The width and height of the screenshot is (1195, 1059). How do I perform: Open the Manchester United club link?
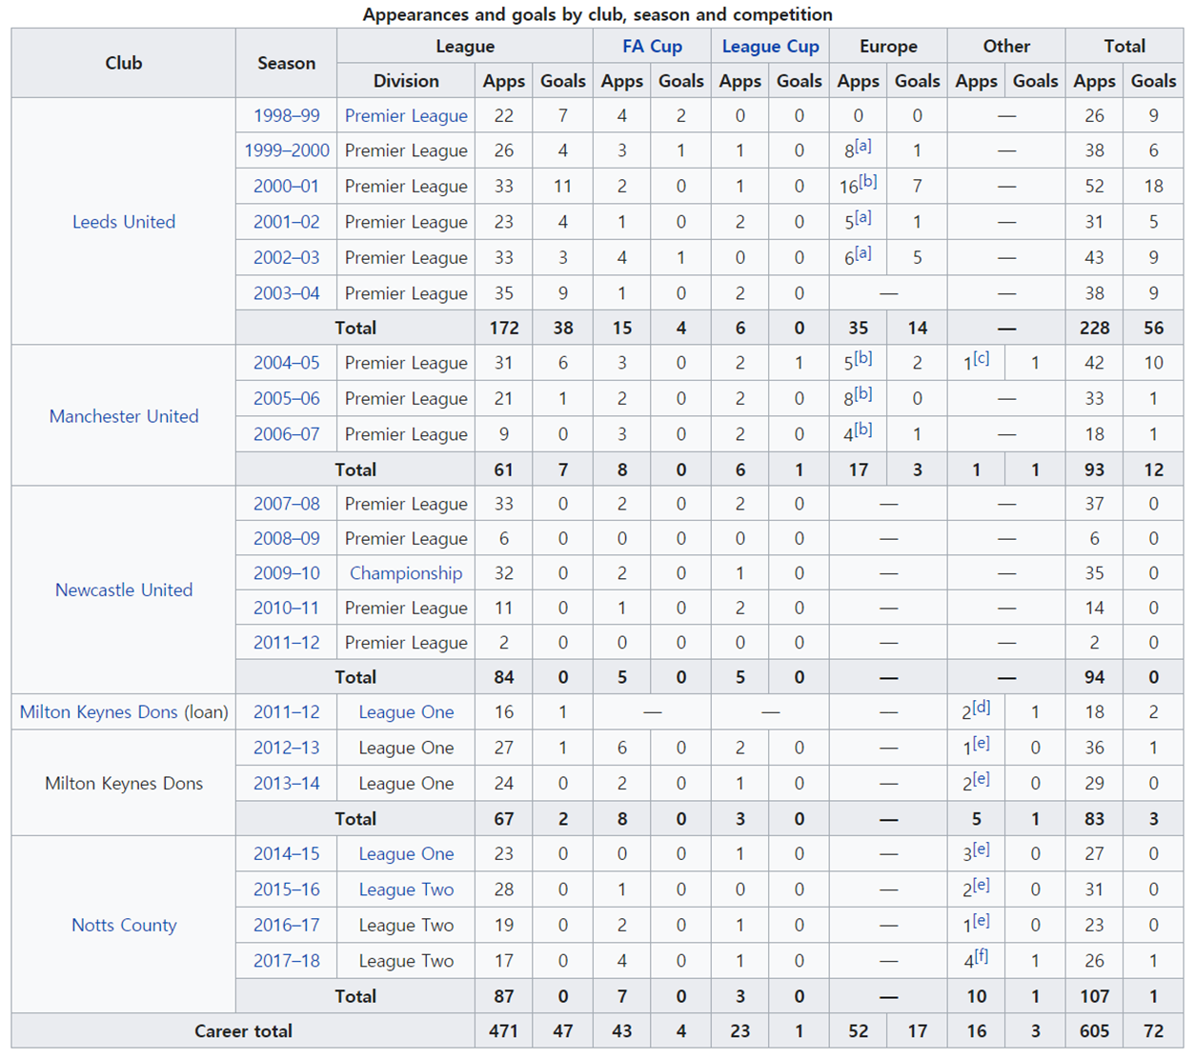coord(124,416)
